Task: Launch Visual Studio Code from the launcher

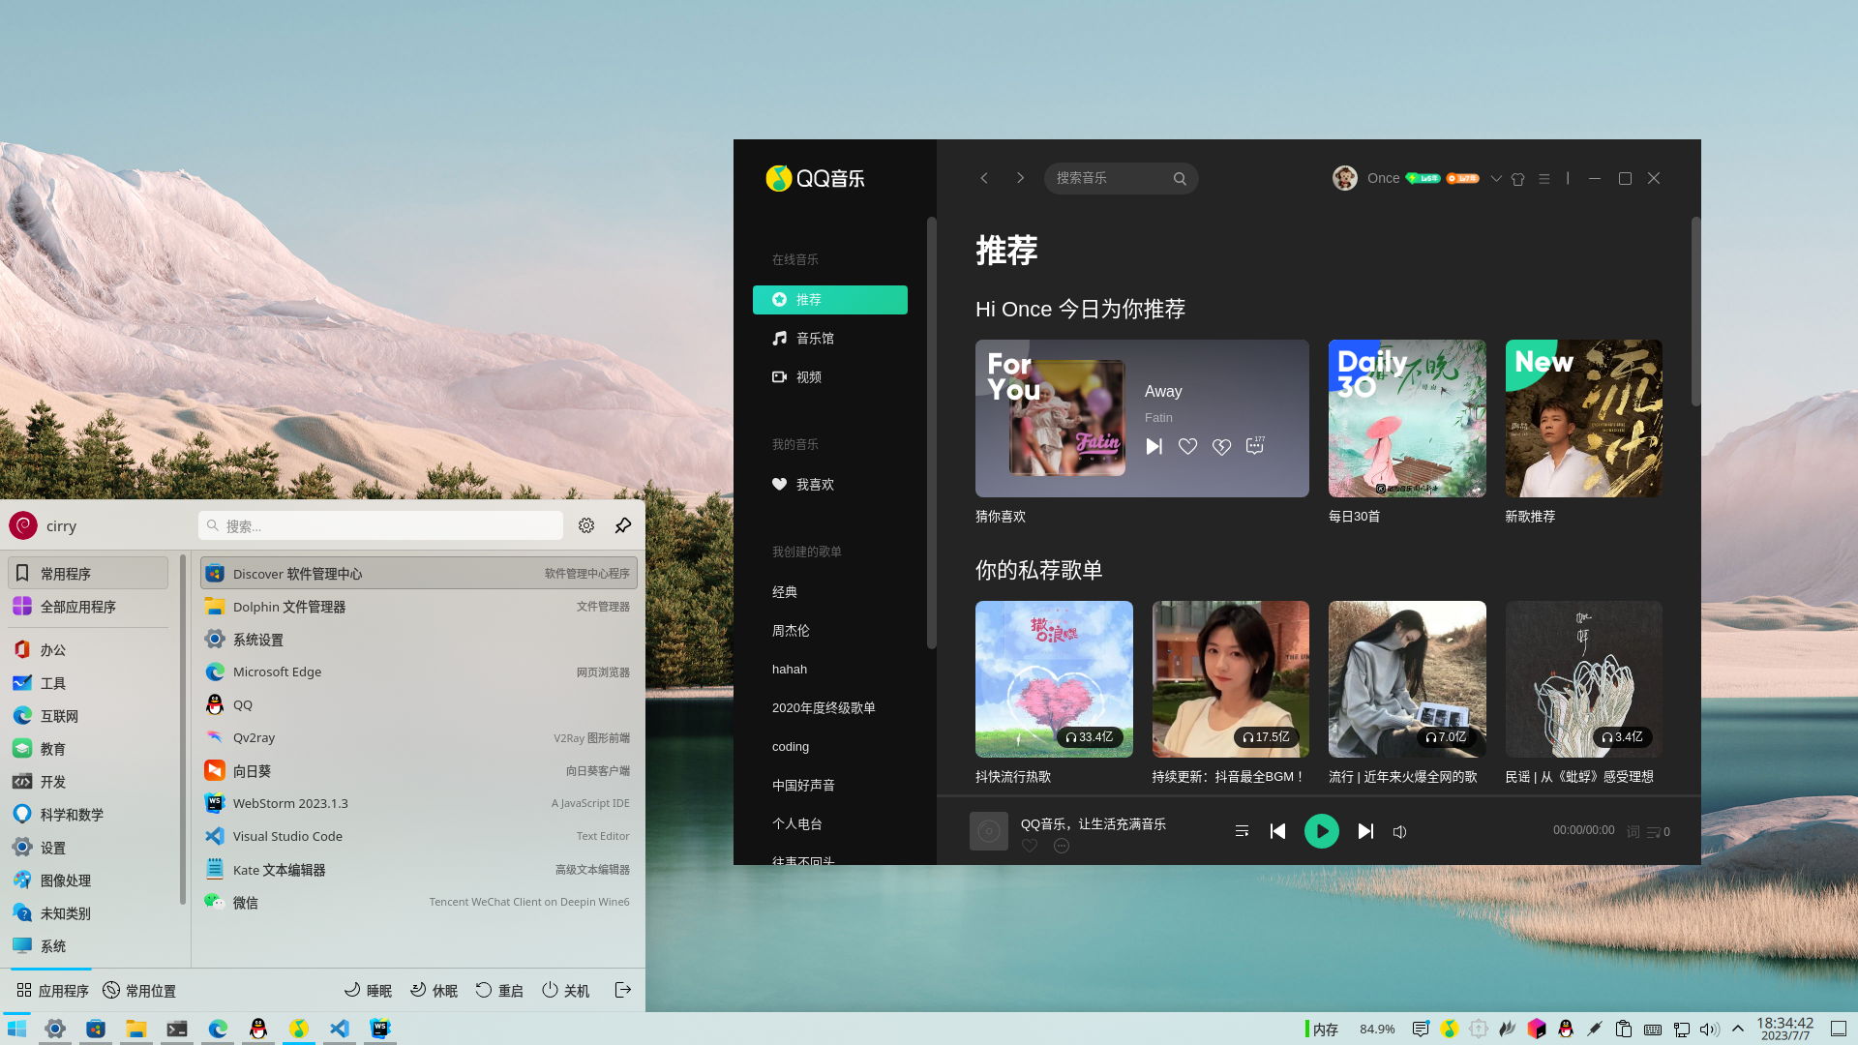Action: [287, 836]
